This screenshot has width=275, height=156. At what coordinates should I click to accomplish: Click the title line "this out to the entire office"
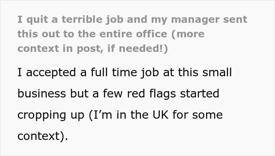111,34
